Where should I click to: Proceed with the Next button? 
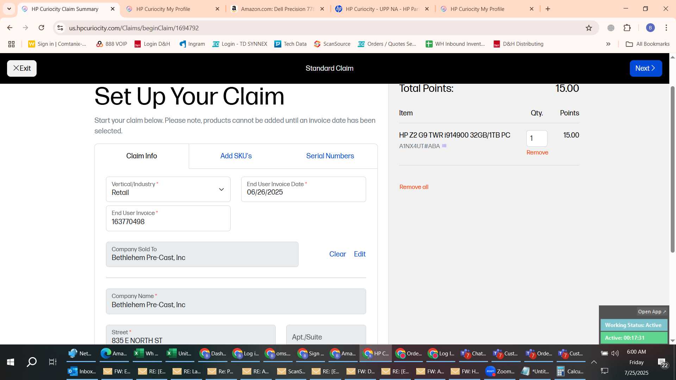646,68
